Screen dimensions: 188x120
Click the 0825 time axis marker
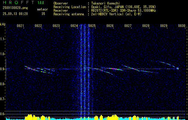(92, 25)
